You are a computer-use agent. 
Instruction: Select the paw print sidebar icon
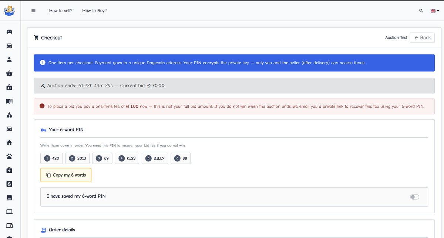point(9,156)
